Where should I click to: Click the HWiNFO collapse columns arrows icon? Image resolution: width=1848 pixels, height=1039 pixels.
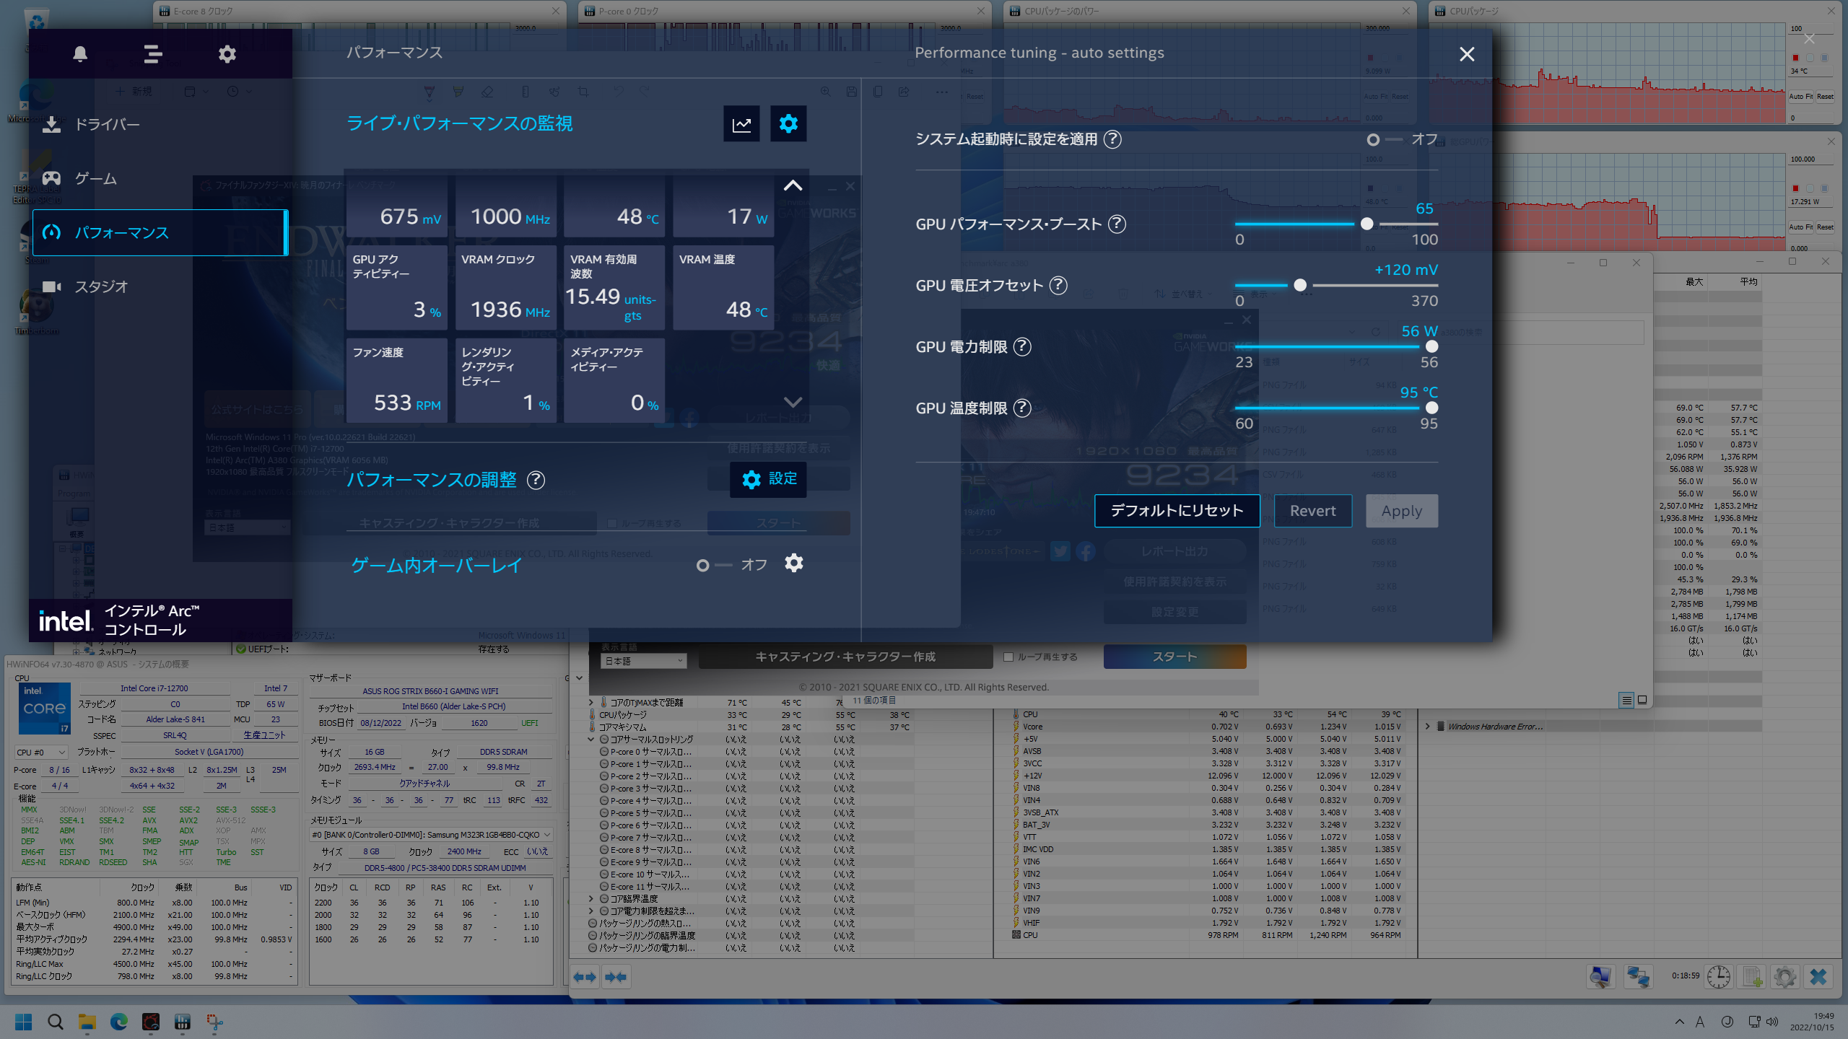[x=616, y=977]
